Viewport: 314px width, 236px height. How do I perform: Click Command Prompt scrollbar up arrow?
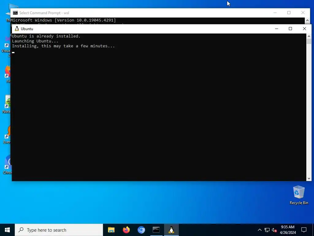307,20
